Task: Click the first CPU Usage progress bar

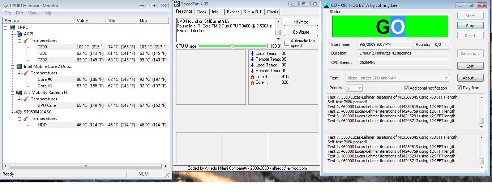Action: [215, 46]
